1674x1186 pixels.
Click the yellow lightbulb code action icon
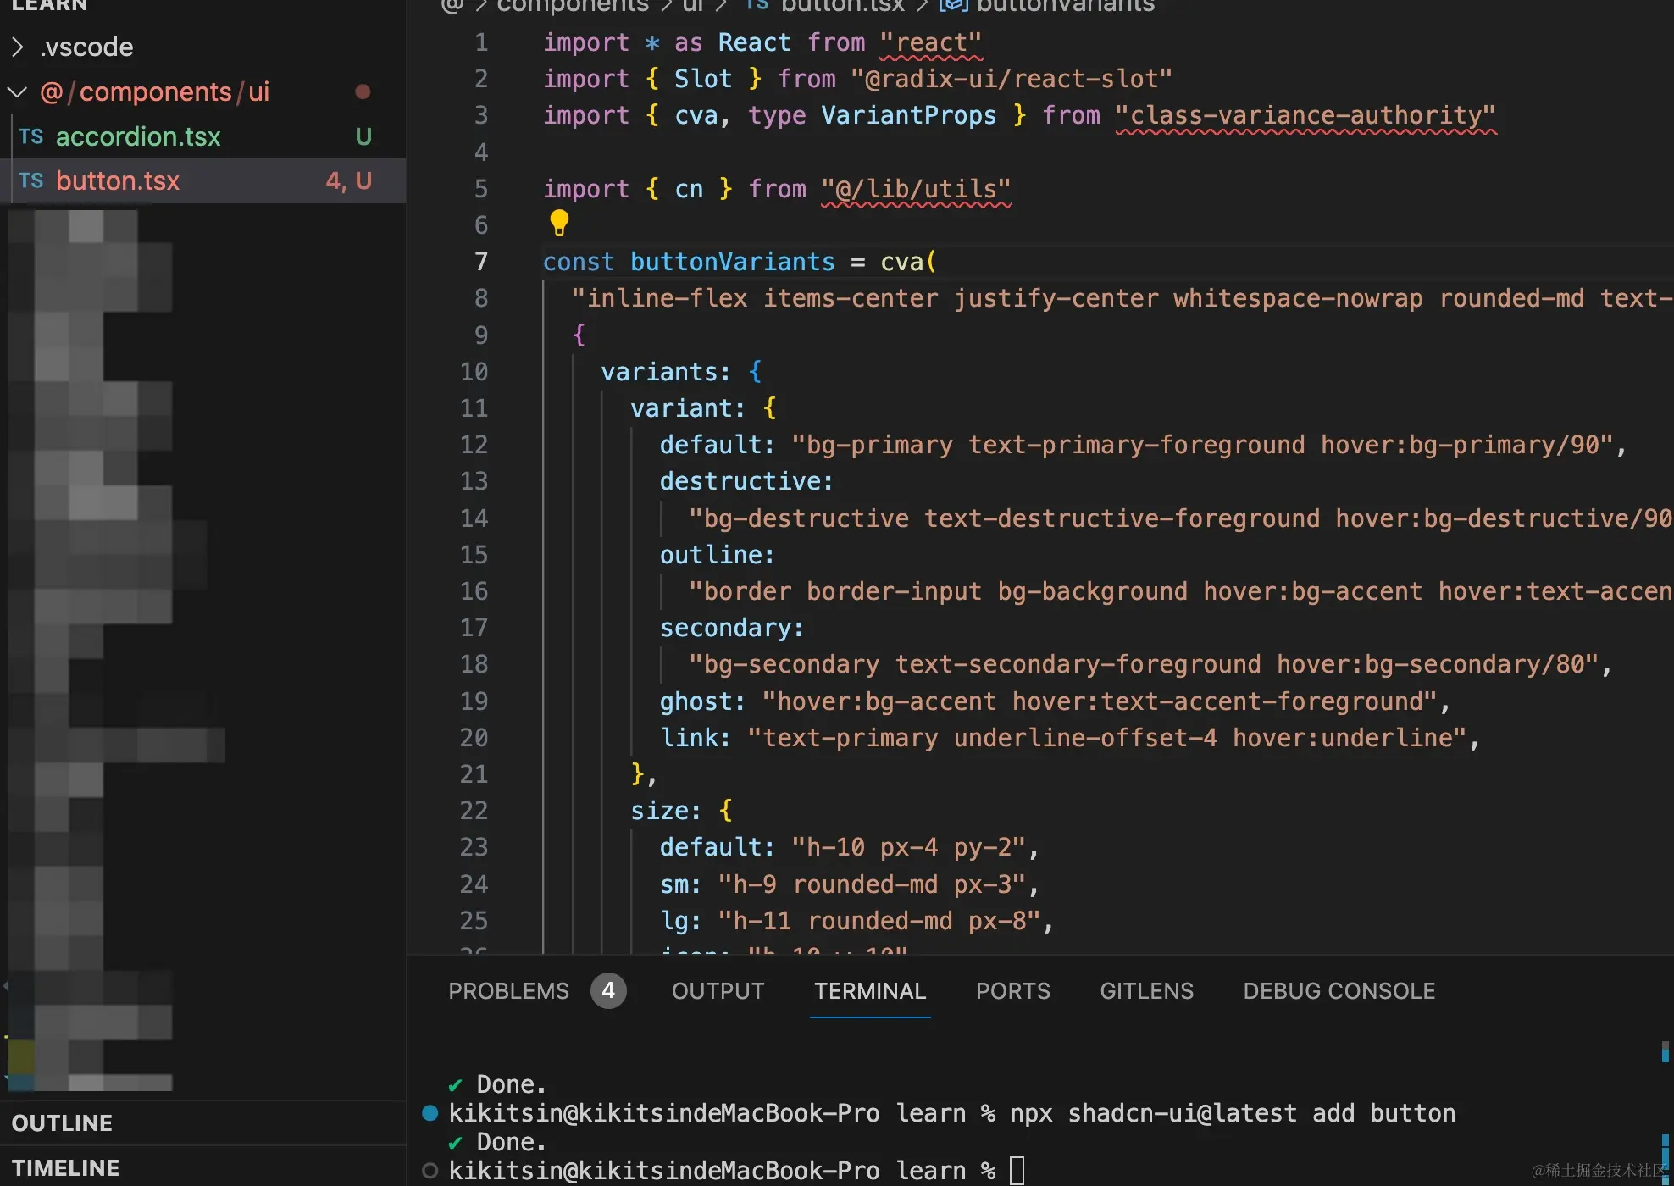tap(559, 223)
